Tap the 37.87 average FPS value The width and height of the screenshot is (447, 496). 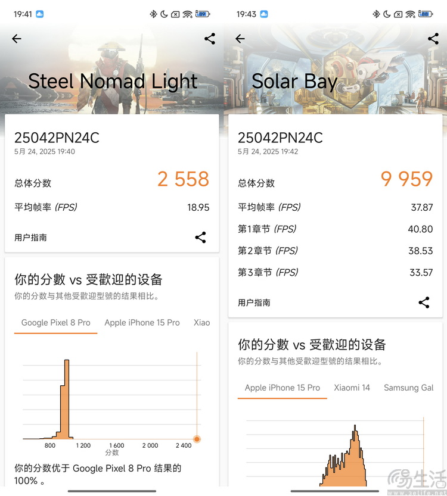422,207
